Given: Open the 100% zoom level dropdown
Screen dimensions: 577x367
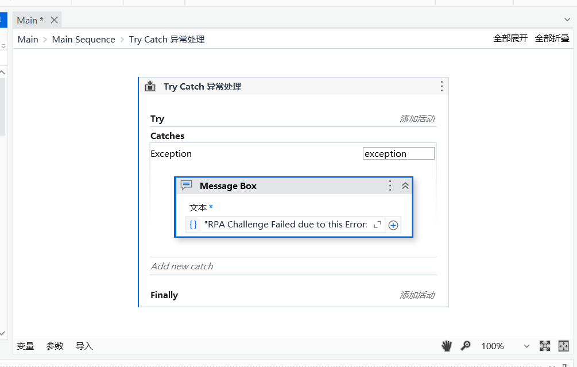Looking at the screenshot, I should click(x=526, y=346).
